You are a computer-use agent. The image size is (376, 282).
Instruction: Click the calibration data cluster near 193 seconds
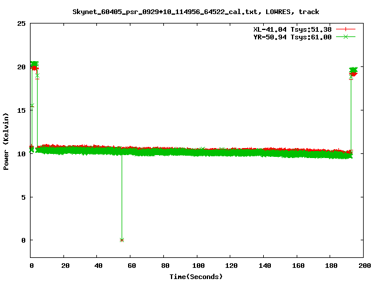[x=353, y=72]
